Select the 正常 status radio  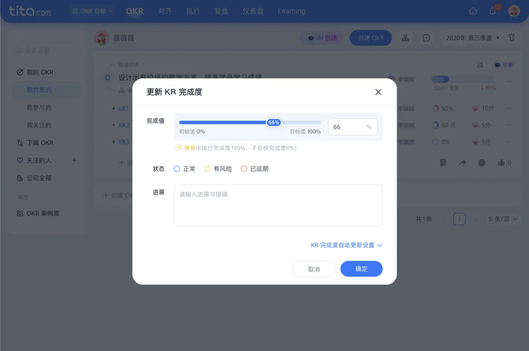(177, 169)
